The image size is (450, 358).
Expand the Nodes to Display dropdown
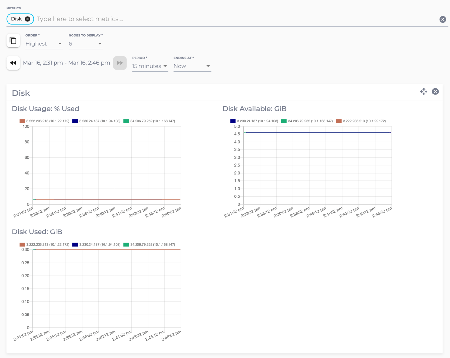click(85, 44)
